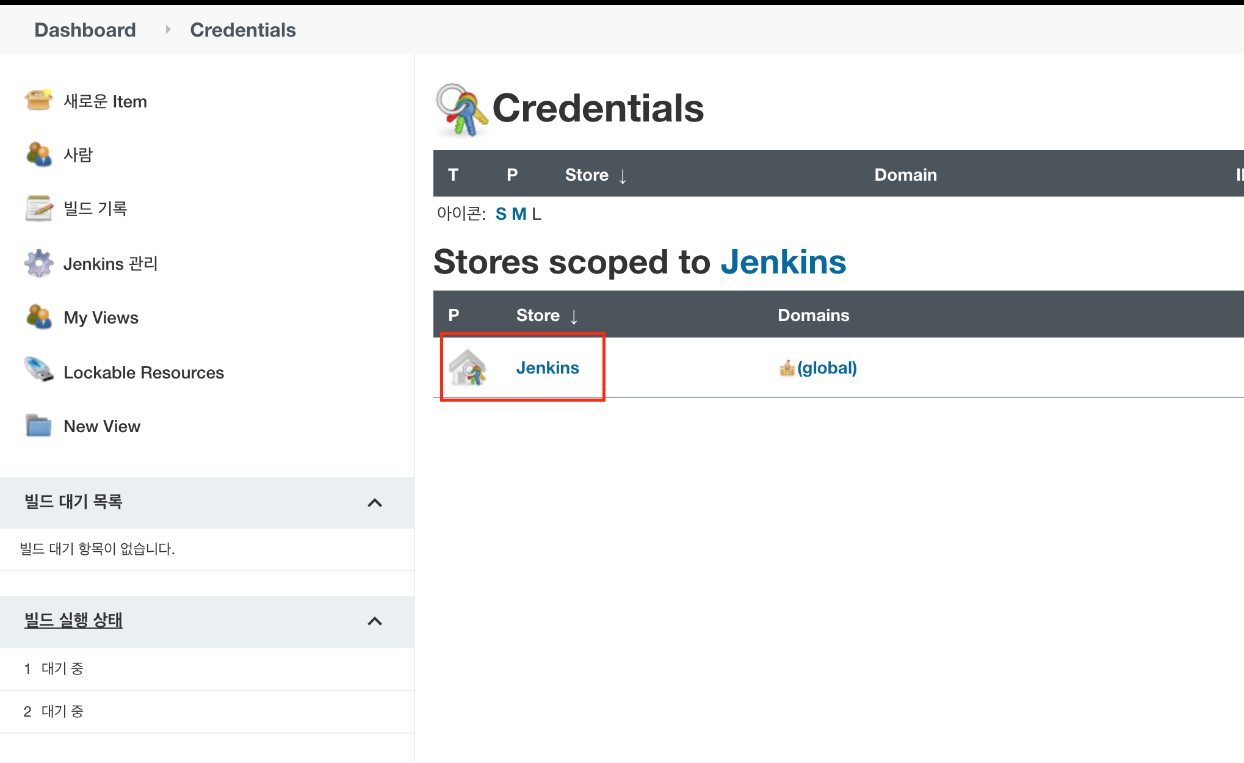Click the Jenkins store house icon

click(x=468, y=367)
